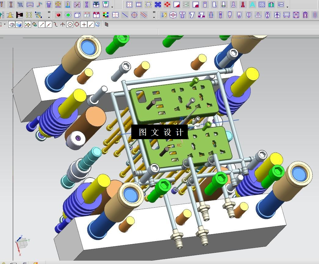Select the screw fastener stack icon
This screenshot has height=264, width=319.
(49, 5)
